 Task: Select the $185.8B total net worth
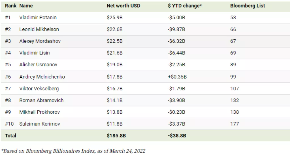[116, 135]
